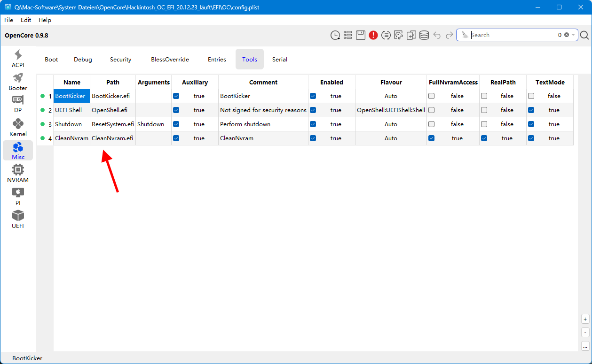This screenshot has height=364, width=592.
Task: Toggle Auxiliary checkbox for UEFI Shell
Action: click(176, 110)
